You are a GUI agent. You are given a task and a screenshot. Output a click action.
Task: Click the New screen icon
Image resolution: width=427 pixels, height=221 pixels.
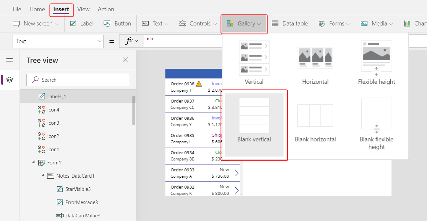pyautogui.click(x=16, y=23)
